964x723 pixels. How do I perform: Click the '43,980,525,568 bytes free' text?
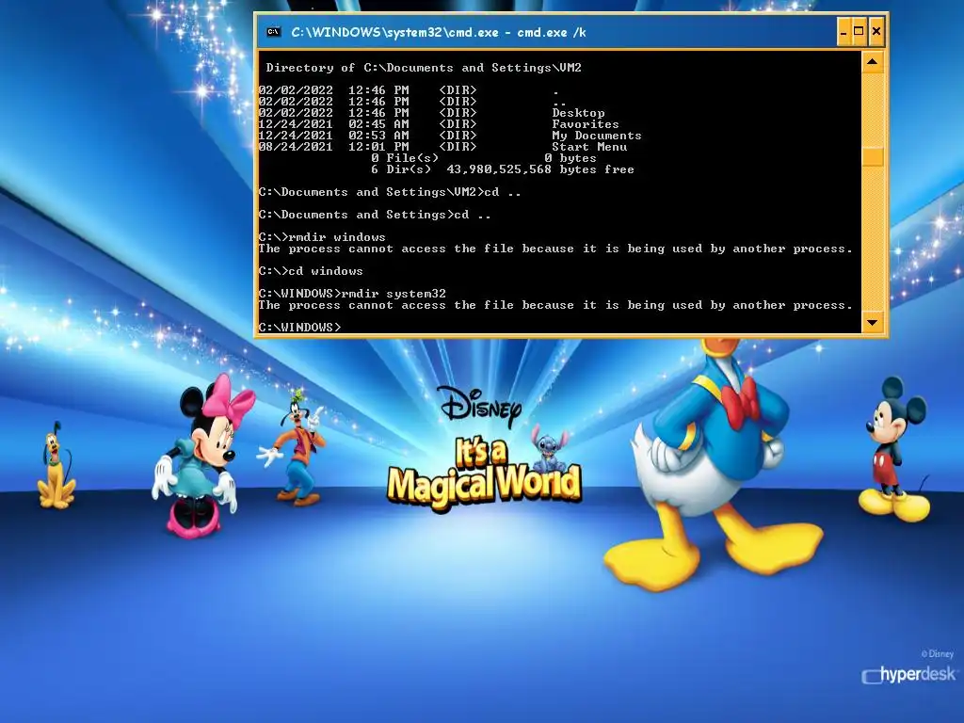tap(539, 169)
